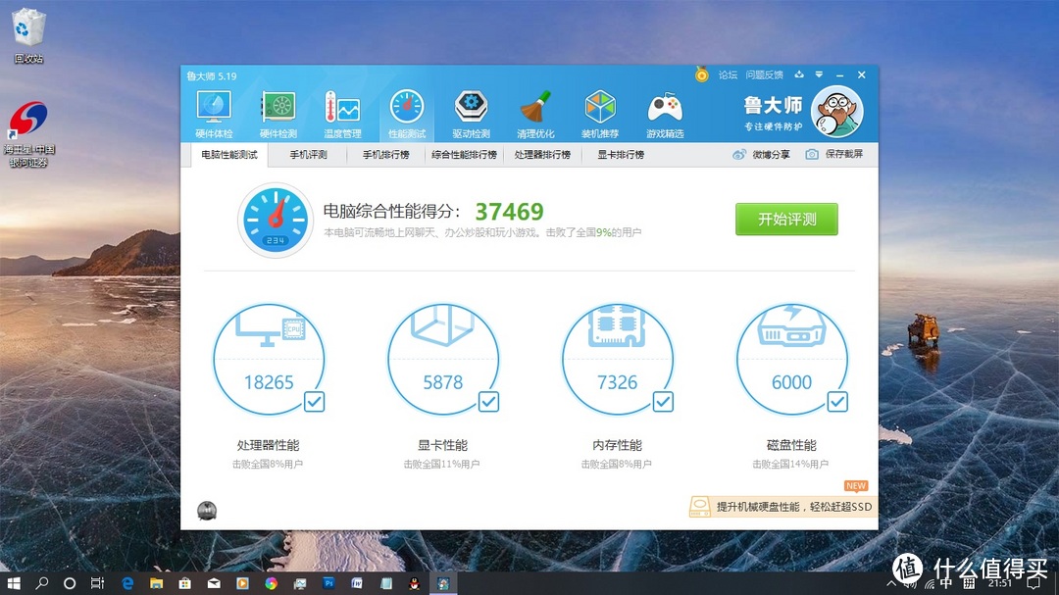The image size is (1059, 595).
Task: Switch to 显卡排行榜 tab
Action: (x=621, y=155)
